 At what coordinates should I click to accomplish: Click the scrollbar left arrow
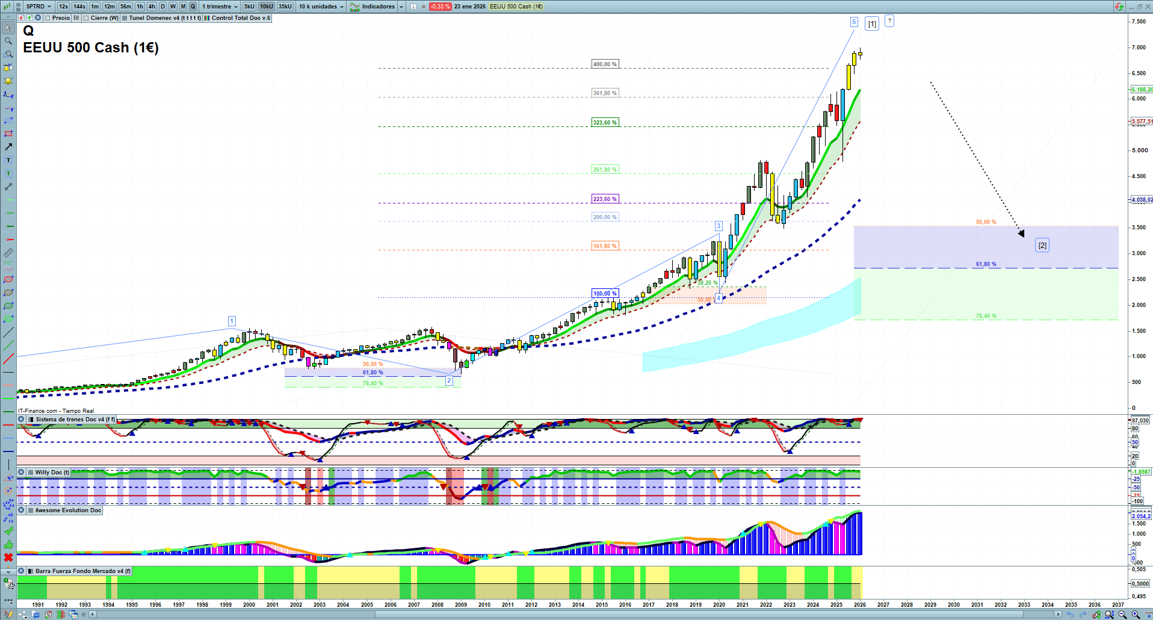[92, 615]
